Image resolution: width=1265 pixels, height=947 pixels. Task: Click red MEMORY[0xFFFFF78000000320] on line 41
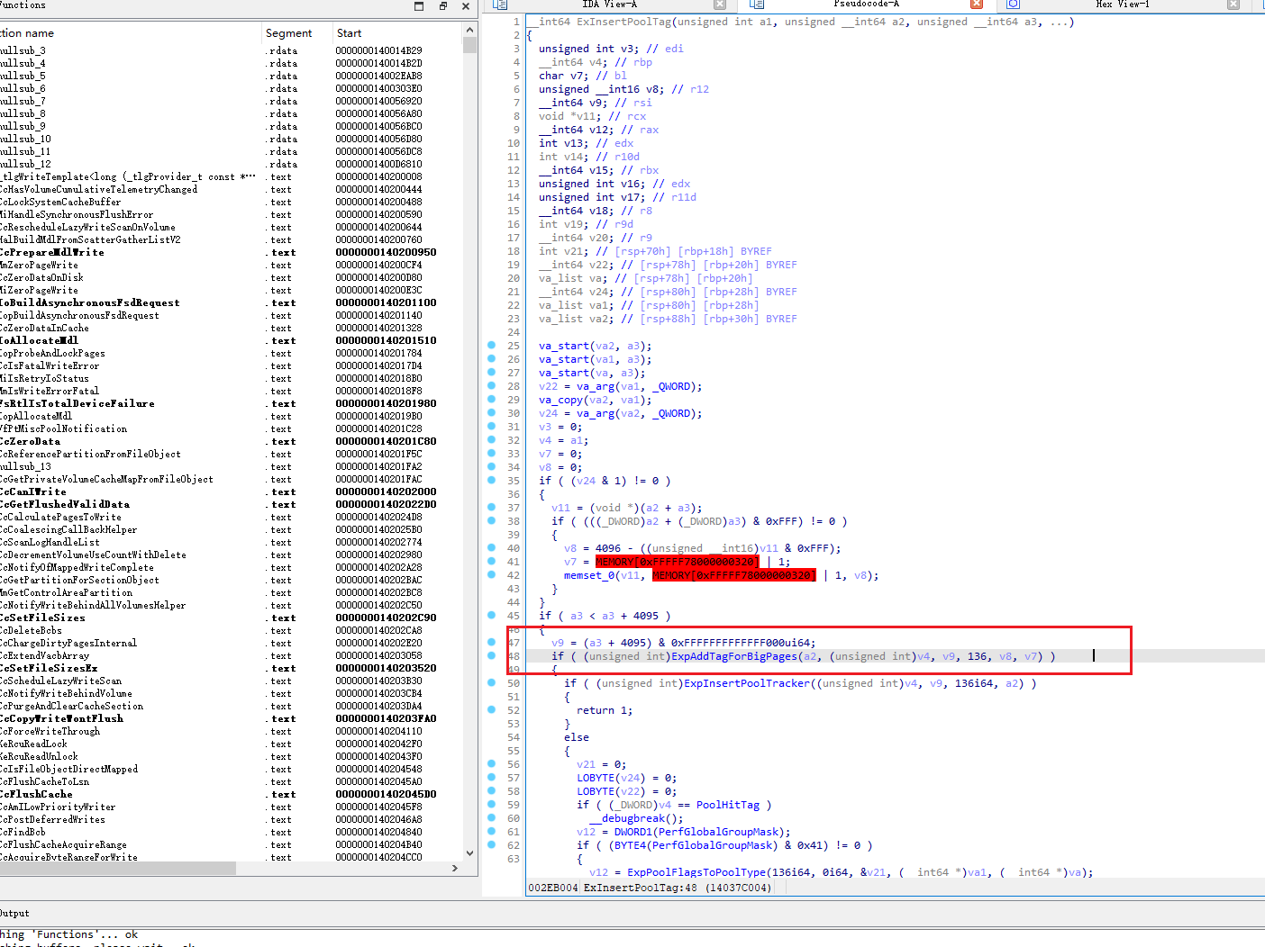click(x=677, y=562)
